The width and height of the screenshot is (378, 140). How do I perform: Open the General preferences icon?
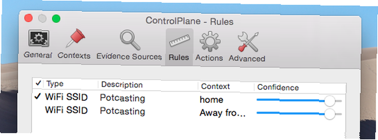(39, 38)
